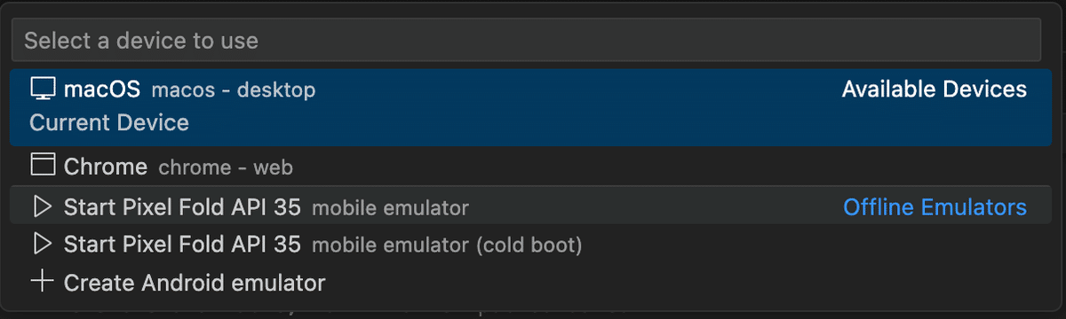Image resolution: width=1066 pixels, height=319 pixels.
Task: Click the Chrome browser window icon
Action: click(x=43, y=166)
